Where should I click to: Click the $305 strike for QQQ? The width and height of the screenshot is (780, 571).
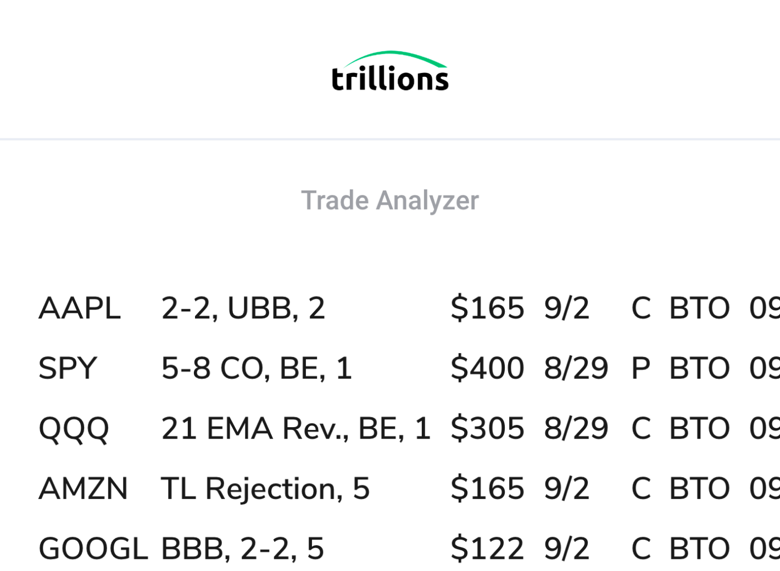pyautogui.click(x=487, y=429)
